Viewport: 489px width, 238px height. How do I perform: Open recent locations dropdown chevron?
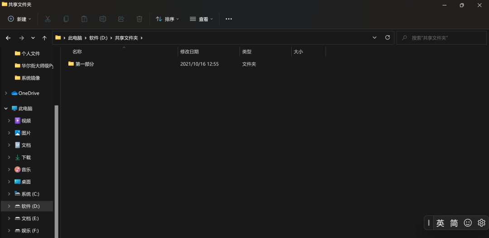tap(33, 38)
